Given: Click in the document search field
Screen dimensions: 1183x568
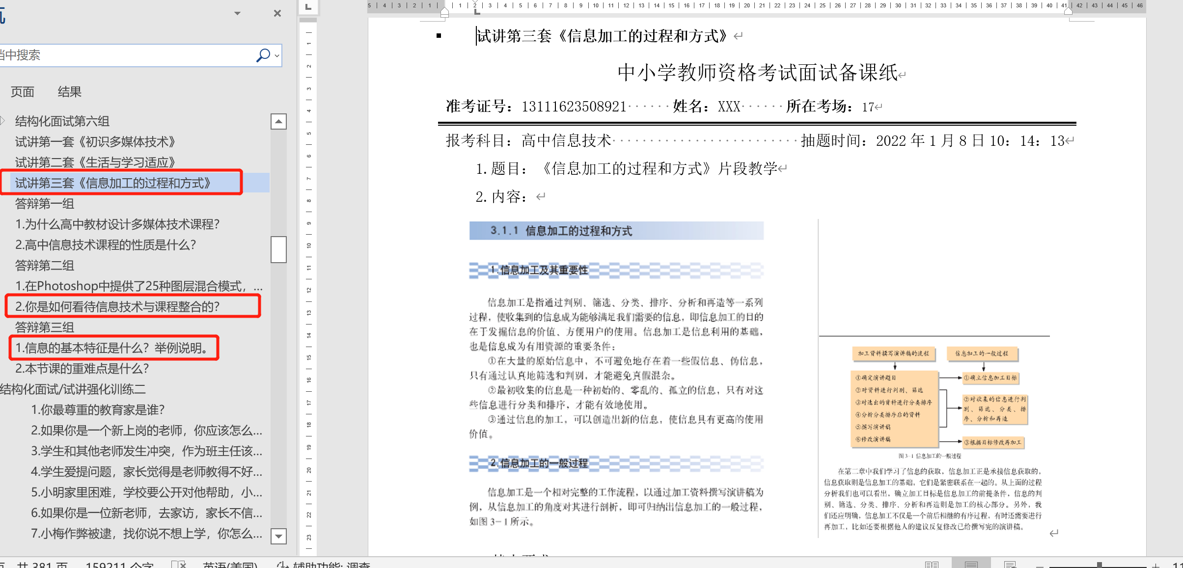Looking at the screenshot, I should (x=123, y=55).
